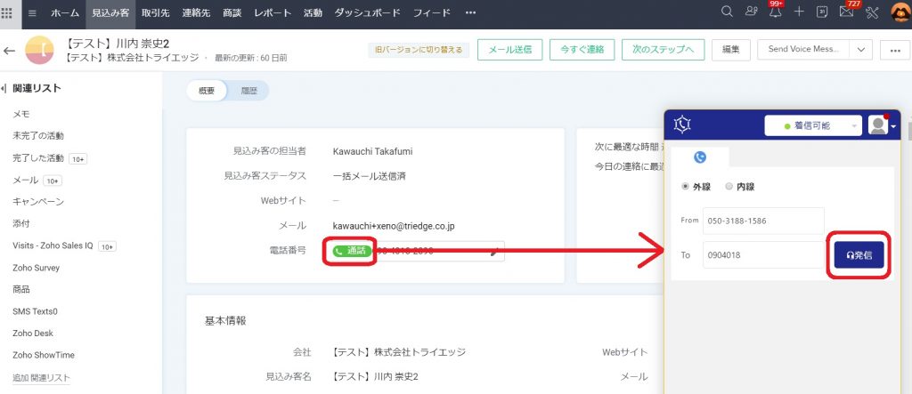Screen dimensions: 912x394
Task: Open メール in related list
Action: [x=26, y=181]
